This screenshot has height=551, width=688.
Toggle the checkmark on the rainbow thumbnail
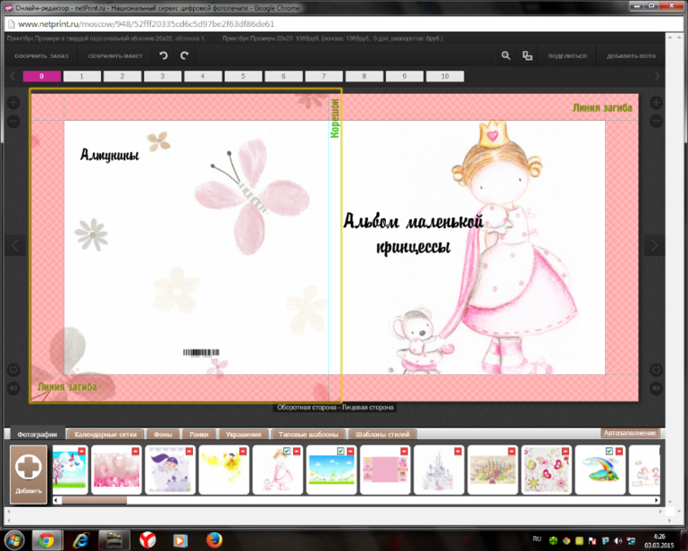(609, 453)
